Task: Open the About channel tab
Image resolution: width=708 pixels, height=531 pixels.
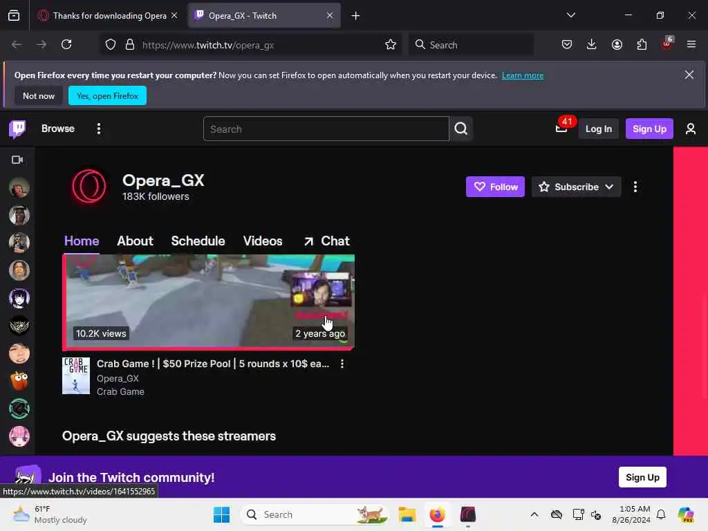Action: pos(135,241)
